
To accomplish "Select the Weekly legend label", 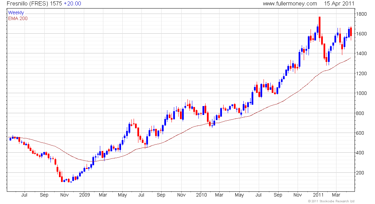I will (x=16, y=13).
